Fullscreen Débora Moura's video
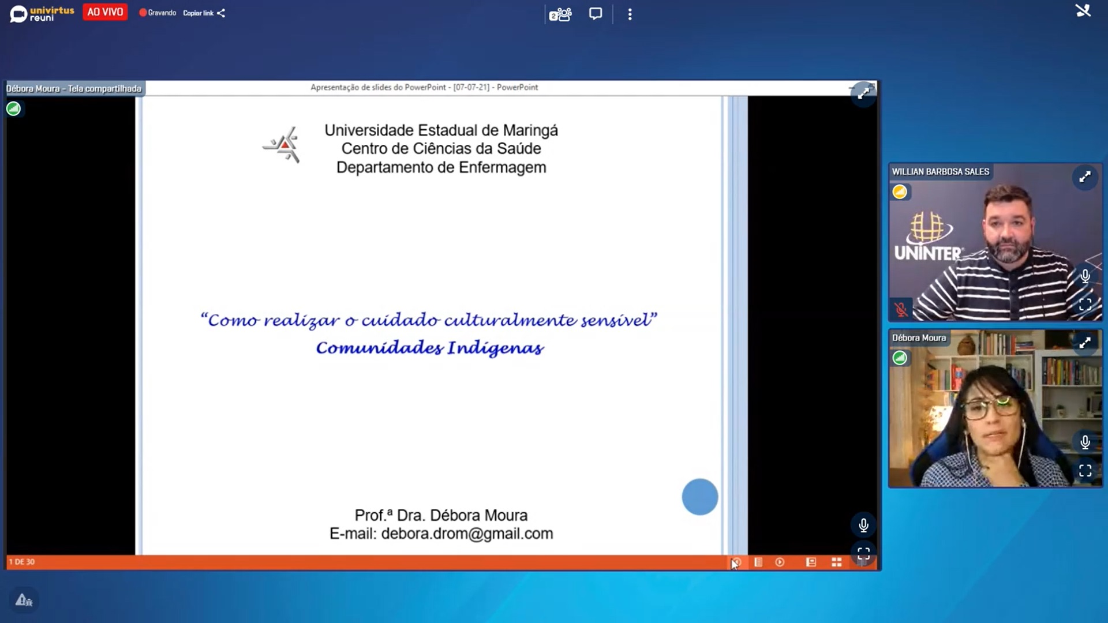Screen dimensions: 1108x623 1085,471
